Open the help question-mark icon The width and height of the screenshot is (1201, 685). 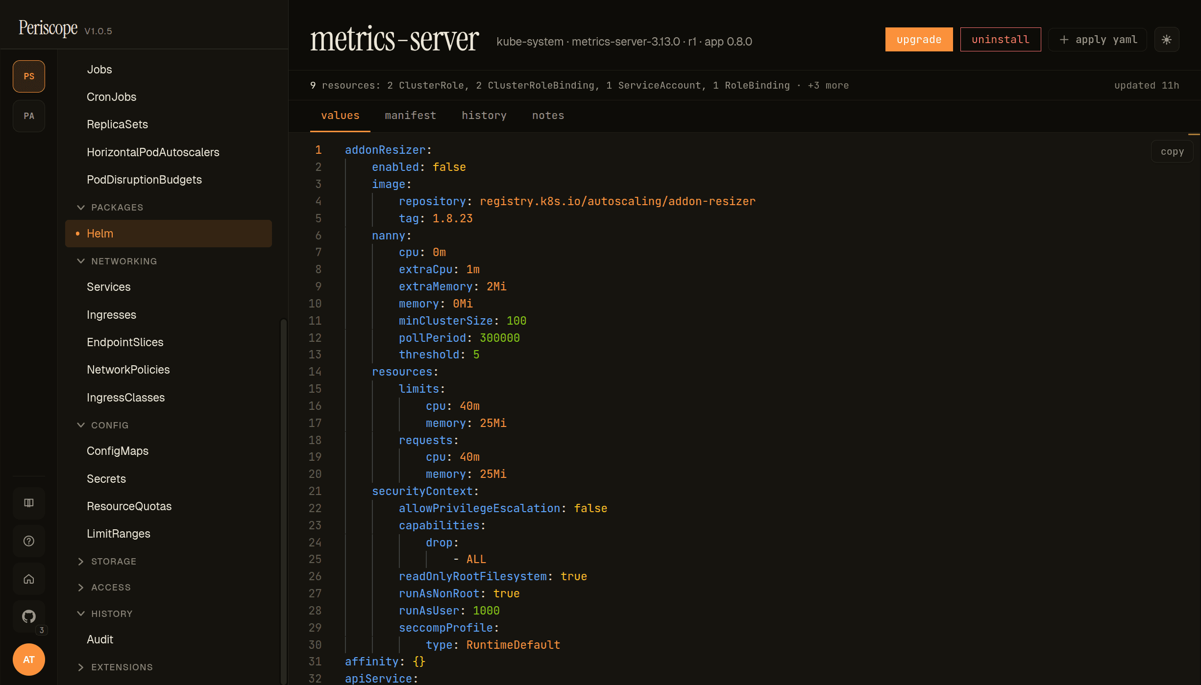click(29, 541)
